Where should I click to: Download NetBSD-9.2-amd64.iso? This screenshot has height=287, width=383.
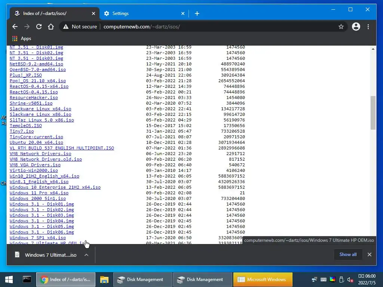(x=36, y=64)
